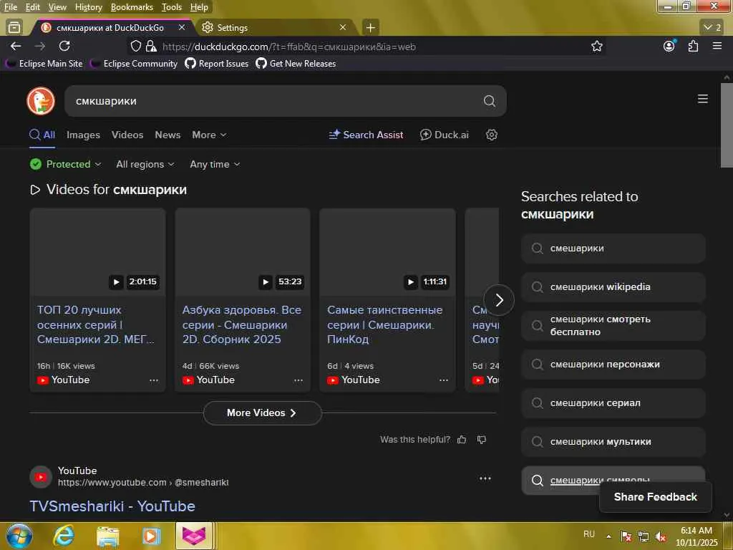Search related term смешарики персонажи
This screenshot has height=550, width=733.
613,365
